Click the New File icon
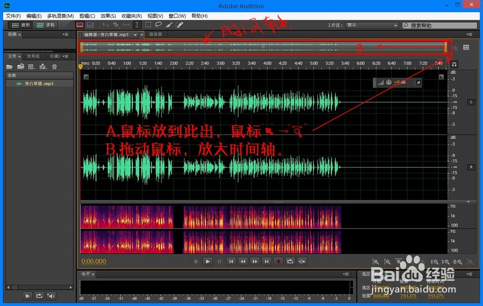483x306 pixels. [x=31, y=67]
